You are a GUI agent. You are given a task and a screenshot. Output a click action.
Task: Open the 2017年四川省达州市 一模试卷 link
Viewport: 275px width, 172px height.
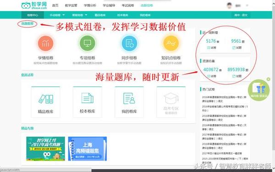222,153
